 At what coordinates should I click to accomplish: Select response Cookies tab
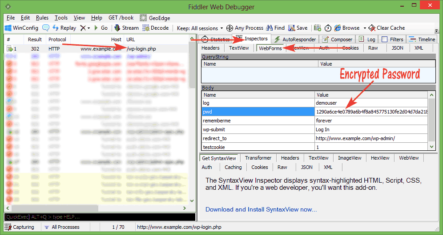259,167
